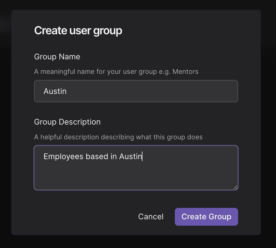
Task: Focus the Group Description text area
Action: (136, 168)
